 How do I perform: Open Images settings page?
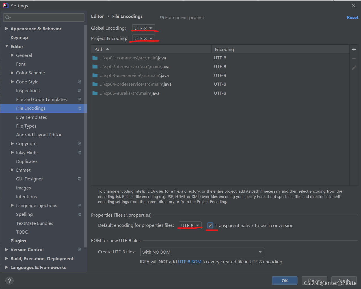[x=23, y=188]
